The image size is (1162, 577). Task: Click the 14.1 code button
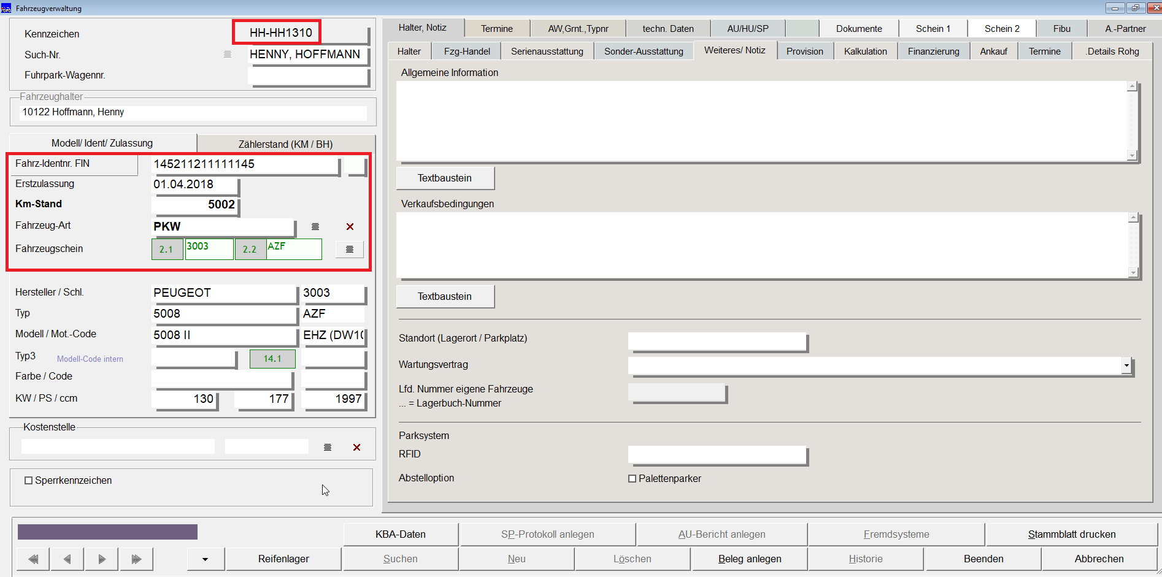[272, 359]
